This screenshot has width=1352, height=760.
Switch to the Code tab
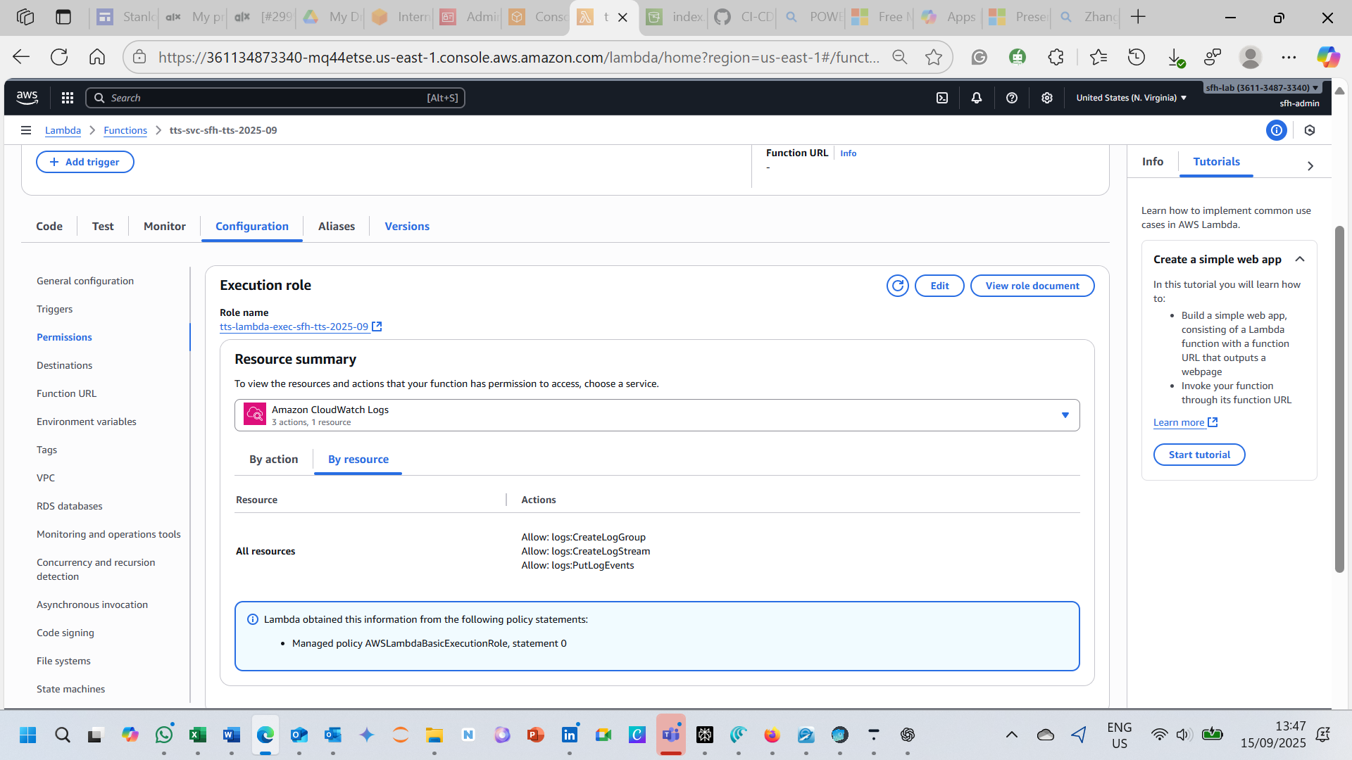(x=49, y=226)
